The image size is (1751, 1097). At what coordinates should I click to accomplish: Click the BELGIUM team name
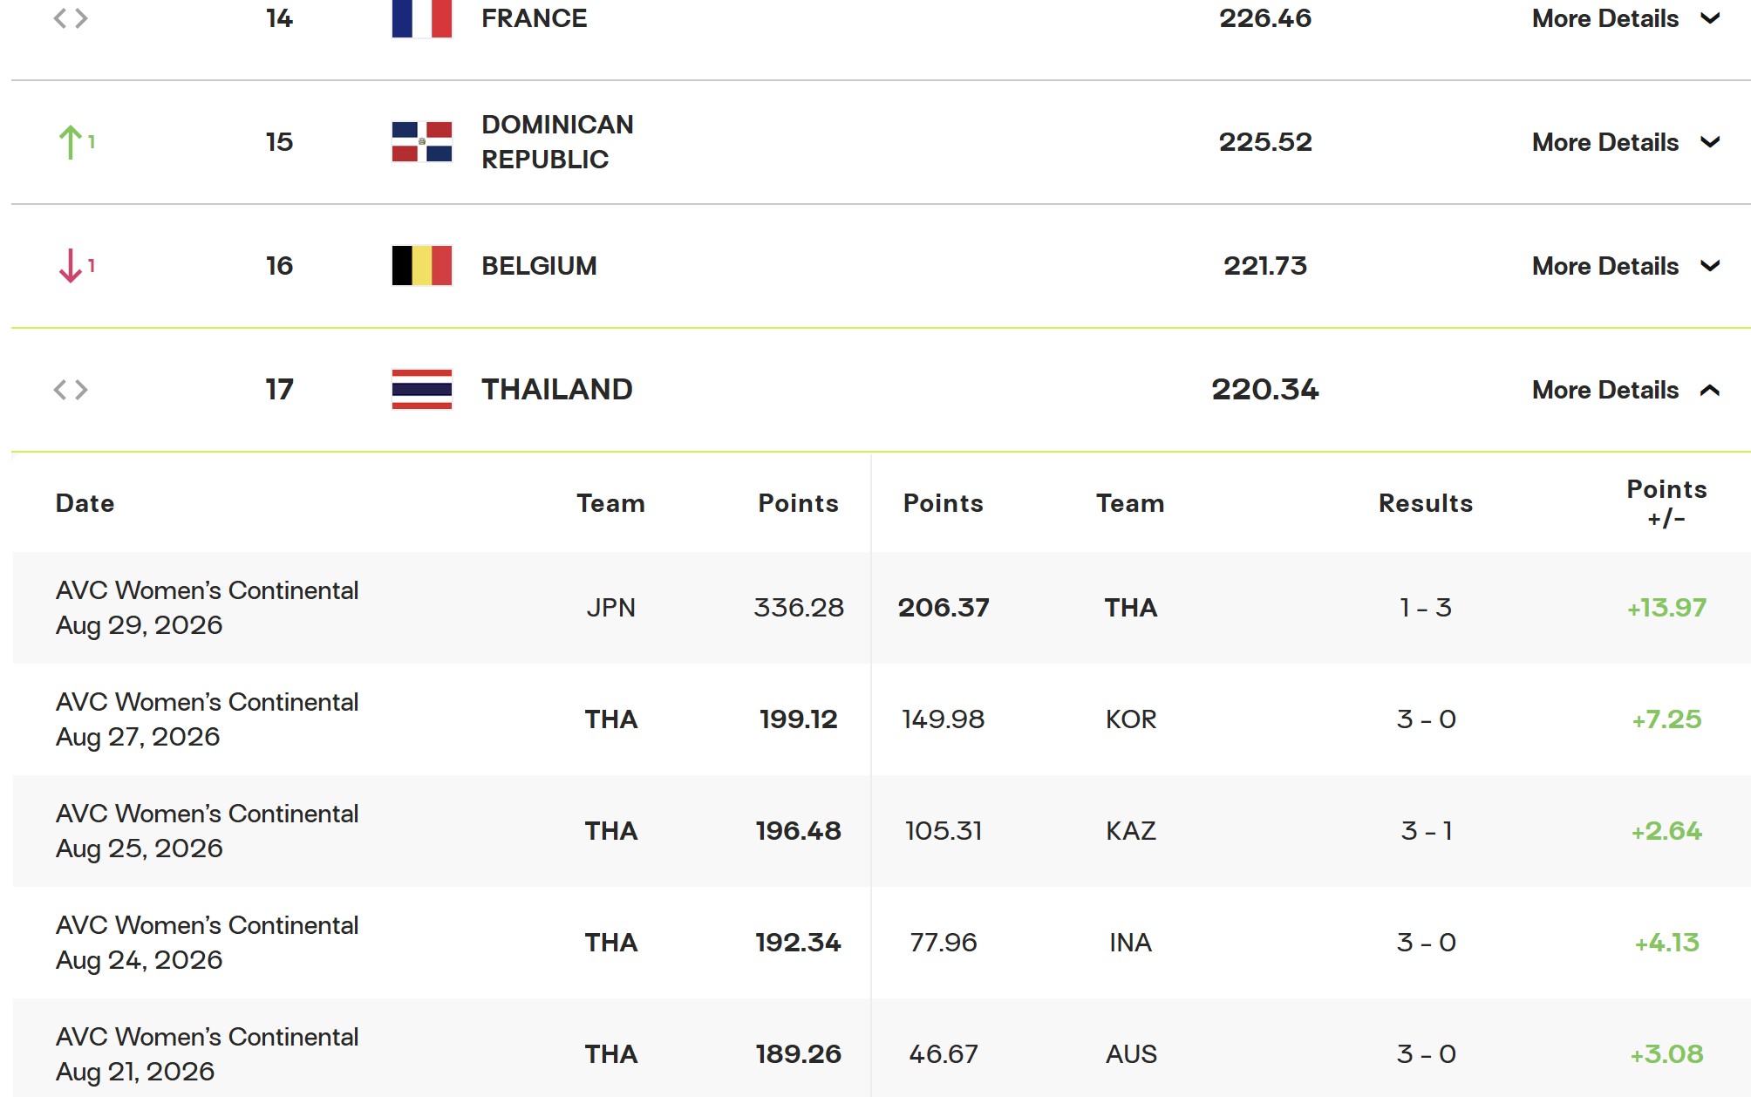[x=539, y=266]
